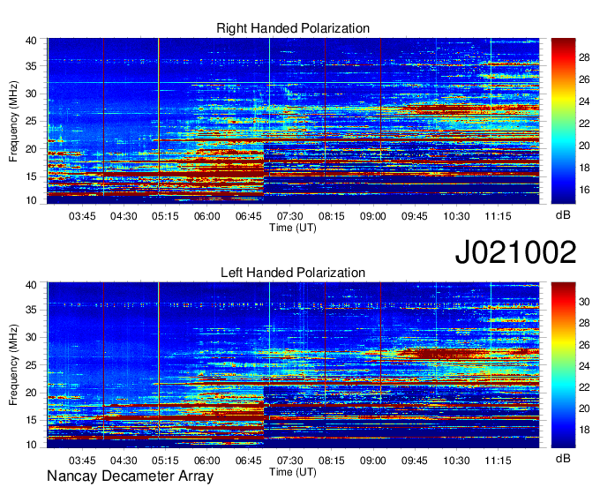Click the Right Handed plot's color scale bar
600x487 pixels.
[x=563, y=121]
